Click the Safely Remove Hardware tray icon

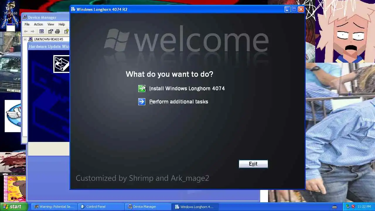click(348, 207)
